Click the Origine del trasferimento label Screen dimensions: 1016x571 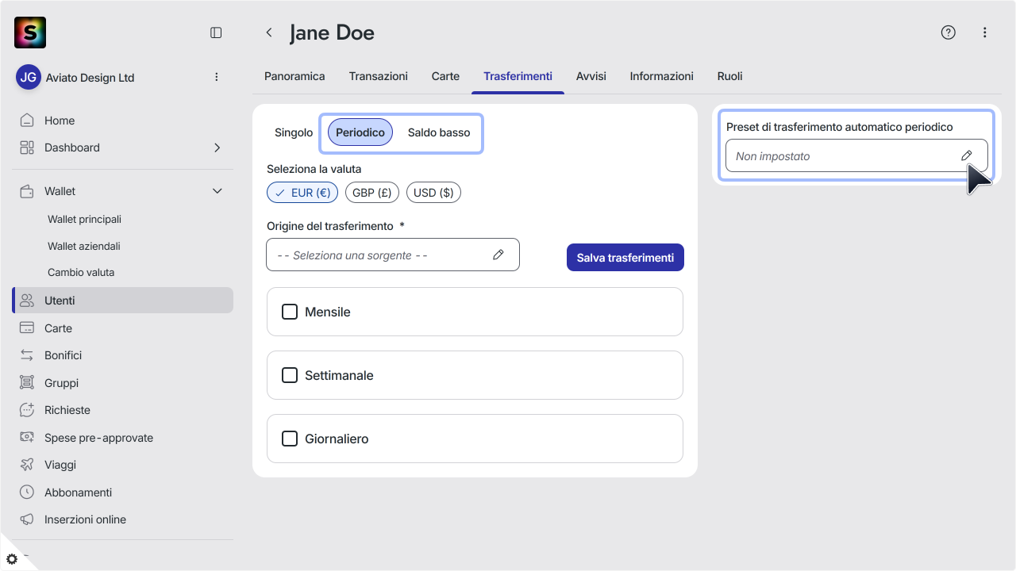pyautogui.click(x=330, y=226)
